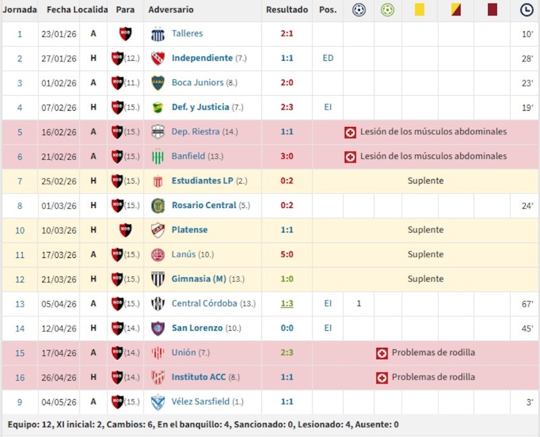The height and width of the screenshot is (437, 540).
Task: Click the Resultado column header
Action: coord(287,9)
